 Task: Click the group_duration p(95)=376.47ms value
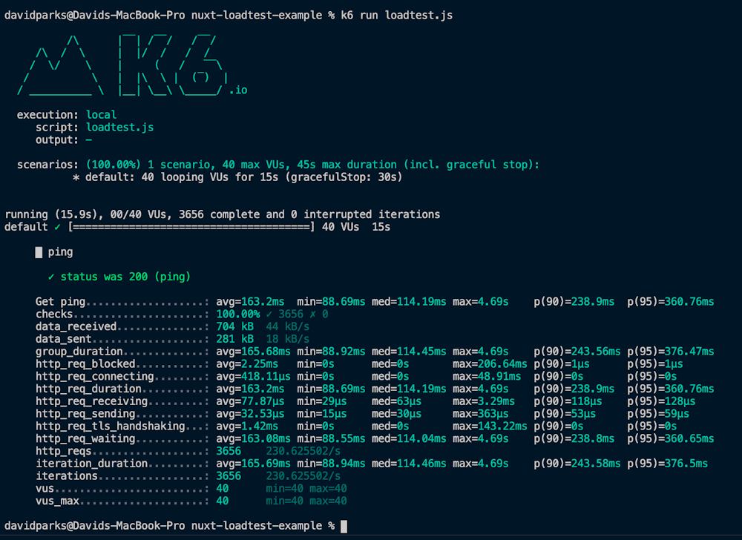(671, 352)
